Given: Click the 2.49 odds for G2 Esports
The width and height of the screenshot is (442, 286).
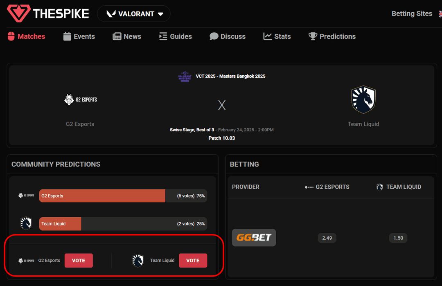Looking at the screenshot, I should tap(327, 238).
